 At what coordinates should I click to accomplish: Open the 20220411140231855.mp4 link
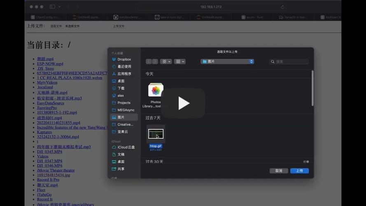pyautogui.click(x=58, y=123)
